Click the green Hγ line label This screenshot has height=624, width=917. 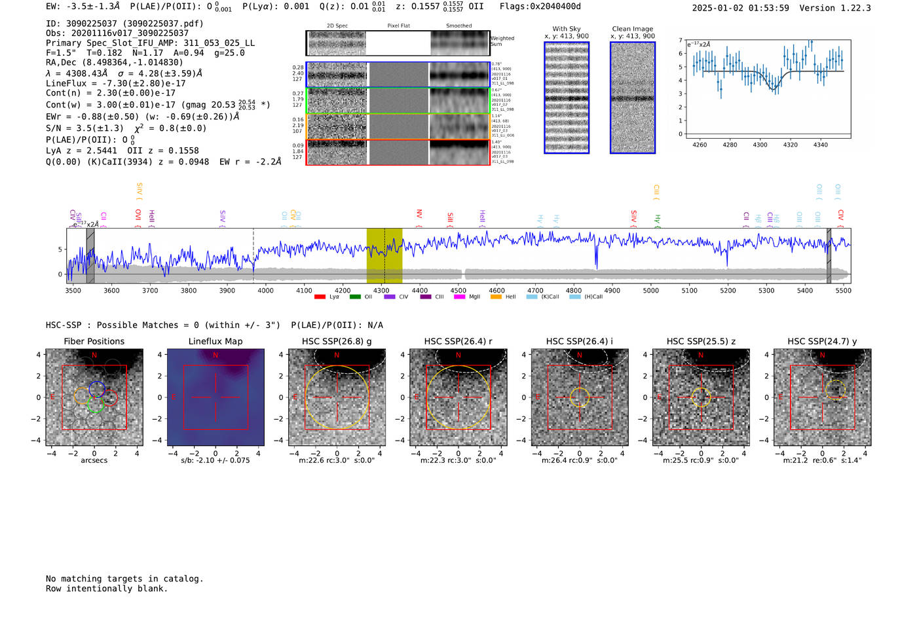pyautogui.click(x=658, y=221)
